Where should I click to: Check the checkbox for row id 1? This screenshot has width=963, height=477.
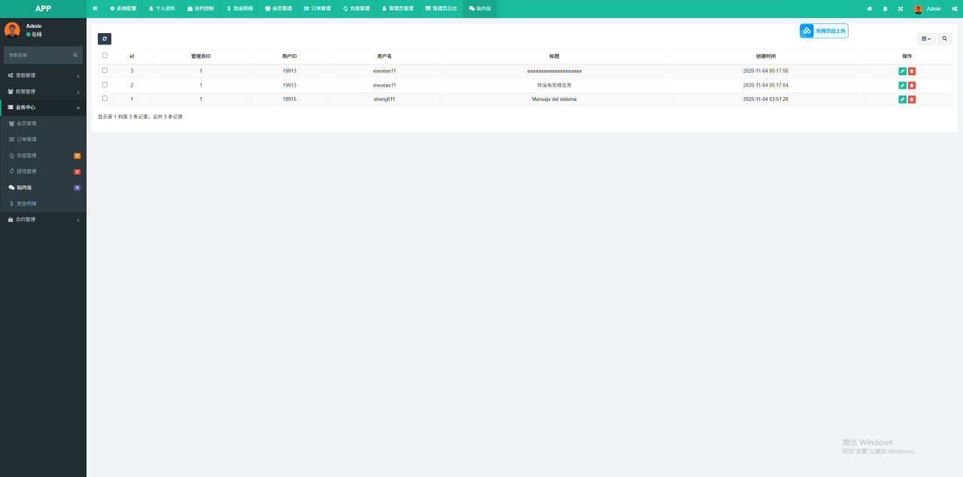(105, 99)
